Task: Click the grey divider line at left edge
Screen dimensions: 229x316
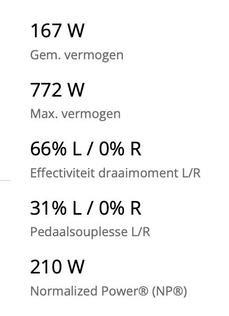Action: pos(5,181)
